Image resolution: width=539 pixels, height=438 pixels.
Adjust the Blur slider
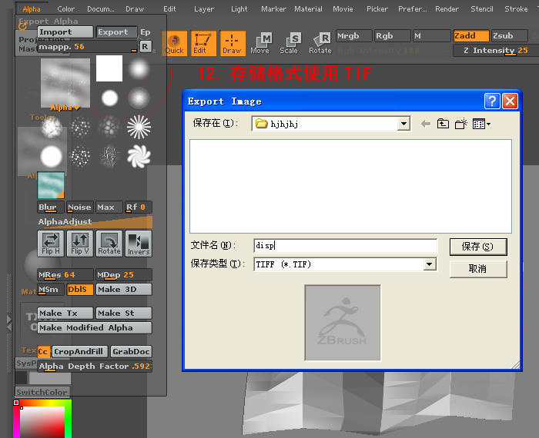tap(51, 207)
